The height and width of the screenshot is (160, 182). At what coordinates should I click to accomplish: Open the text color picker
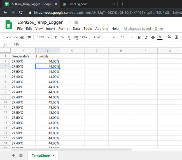(160, 38)
